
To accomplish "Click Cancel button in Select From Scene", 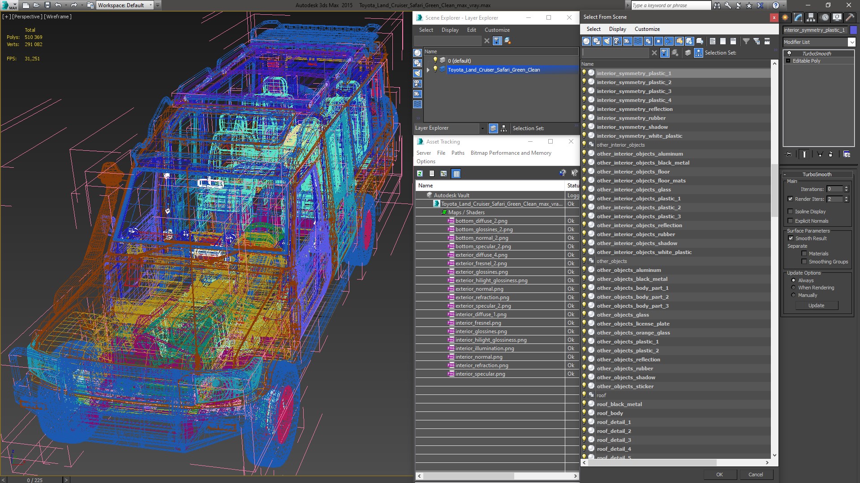I will click(756, 475).
